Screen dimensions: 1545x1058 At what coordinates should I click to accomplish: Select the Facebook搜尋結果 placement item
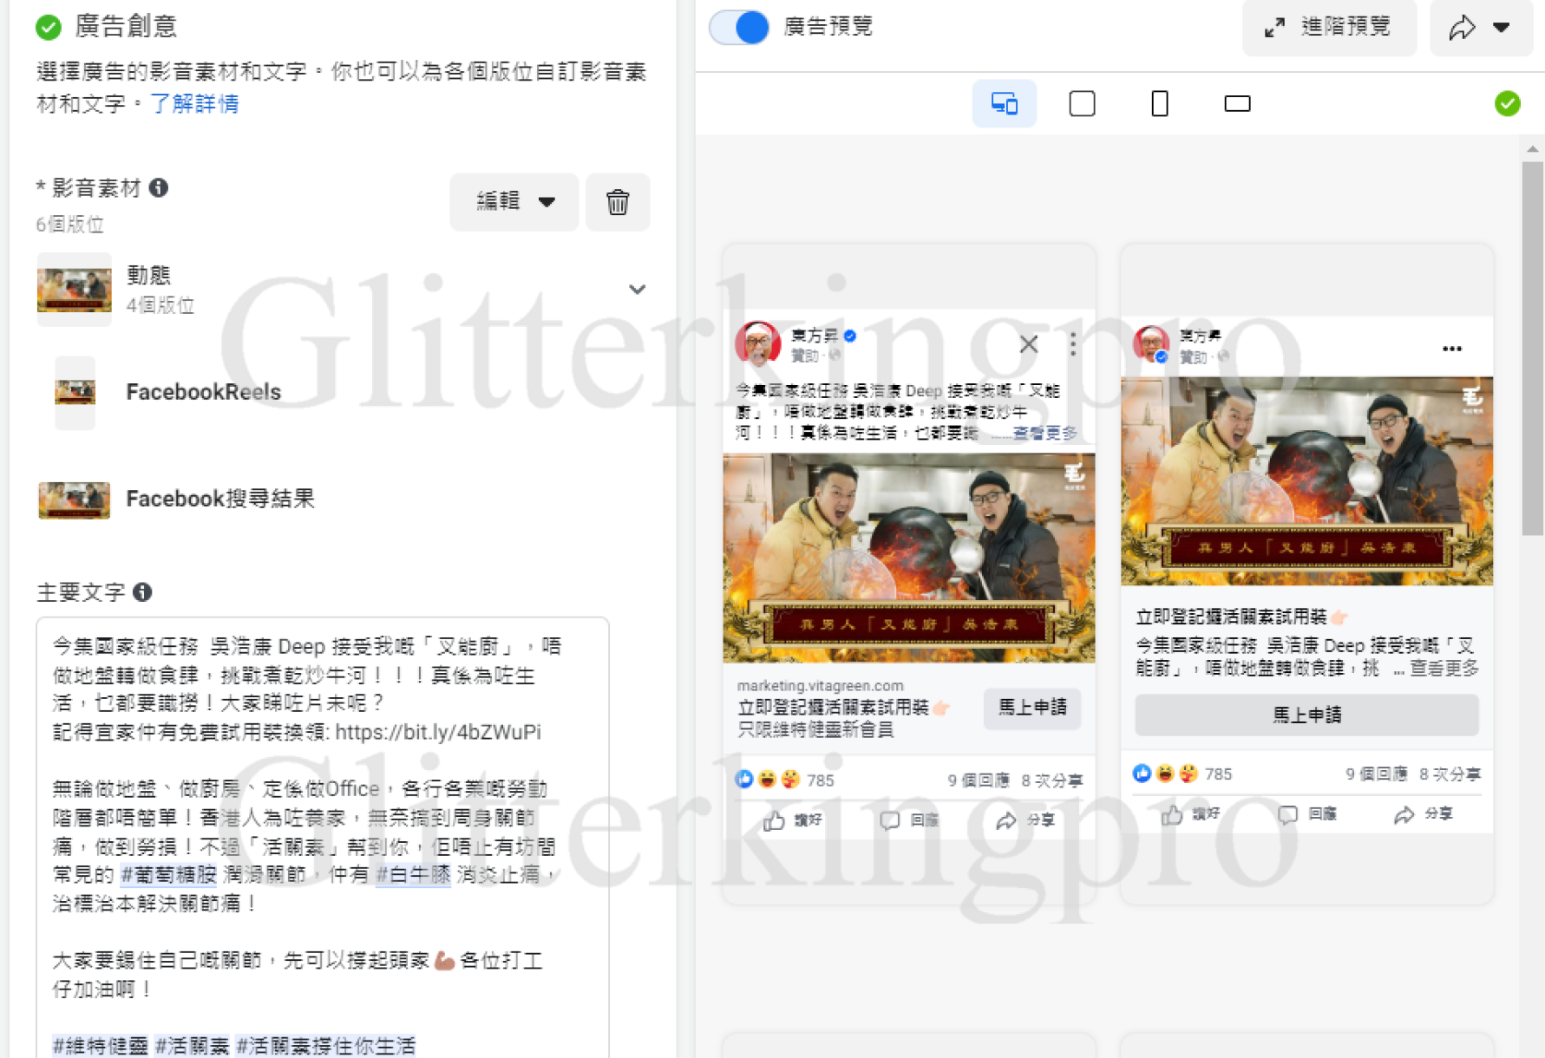[x=219, y=499]
